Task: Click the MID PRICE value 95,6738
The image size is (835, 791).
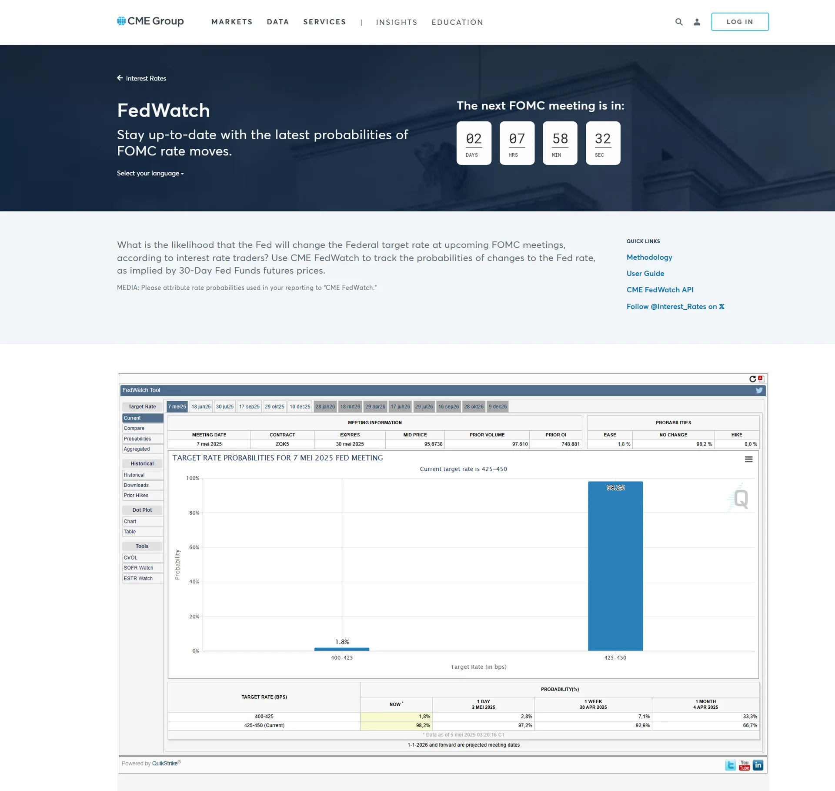Action: (x=415, y=444)
